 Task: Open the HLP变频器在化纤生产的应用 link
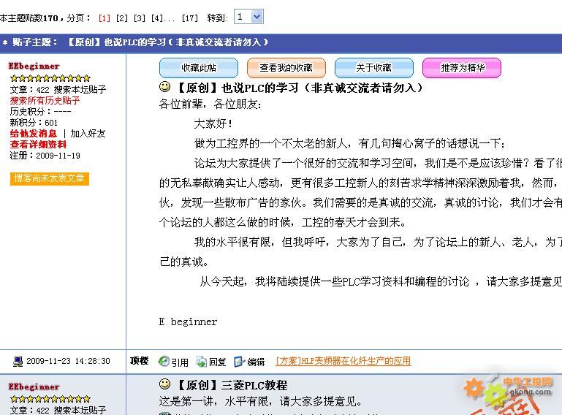pyautogui.click(x=343, y=361)
